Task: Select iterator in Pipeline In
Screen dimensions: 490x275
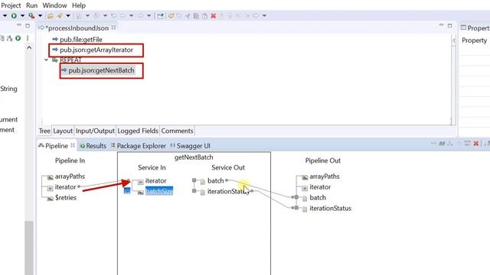Action: (65, 187)
